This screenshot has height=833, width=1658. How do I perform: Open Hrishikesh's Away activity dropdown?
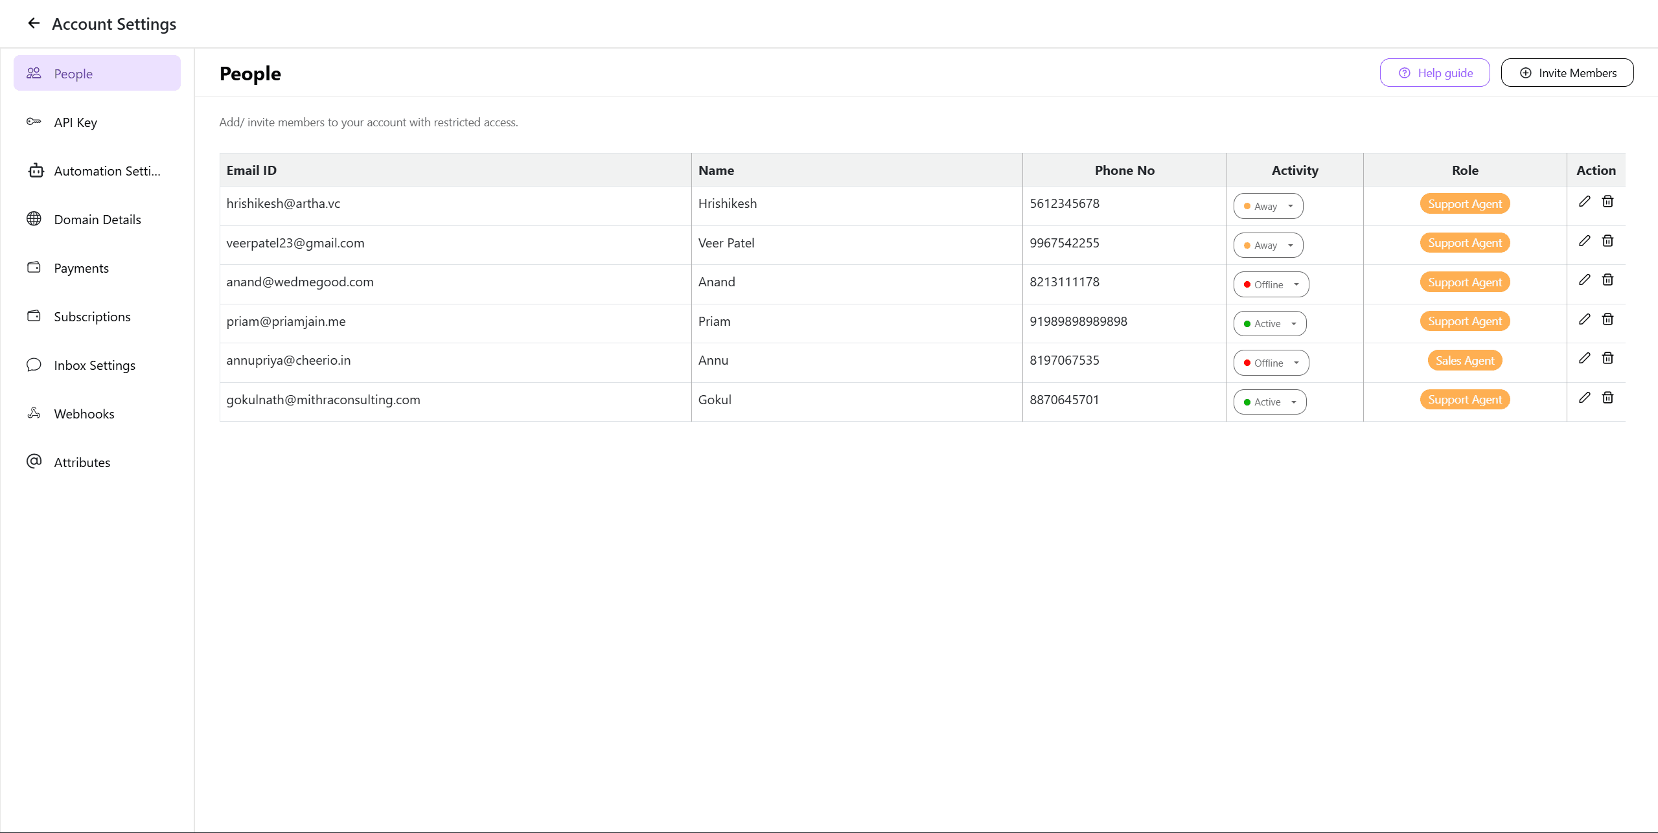[1268, 206]
